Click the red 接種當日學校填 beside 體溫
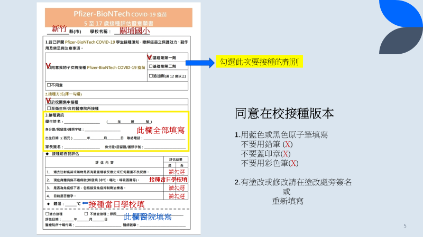Screen dimensions: 423x237 point(116,204)
